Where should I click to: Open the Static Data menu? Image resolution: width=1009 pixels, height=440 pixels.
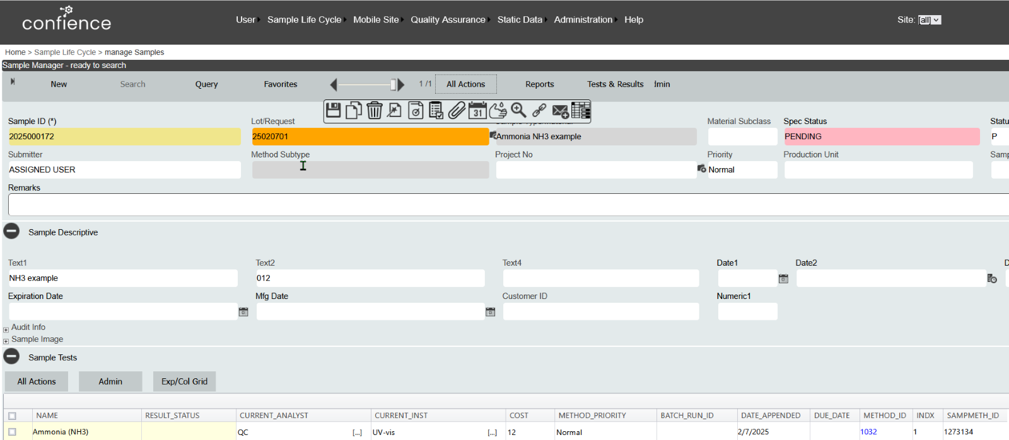pos(520,20)
